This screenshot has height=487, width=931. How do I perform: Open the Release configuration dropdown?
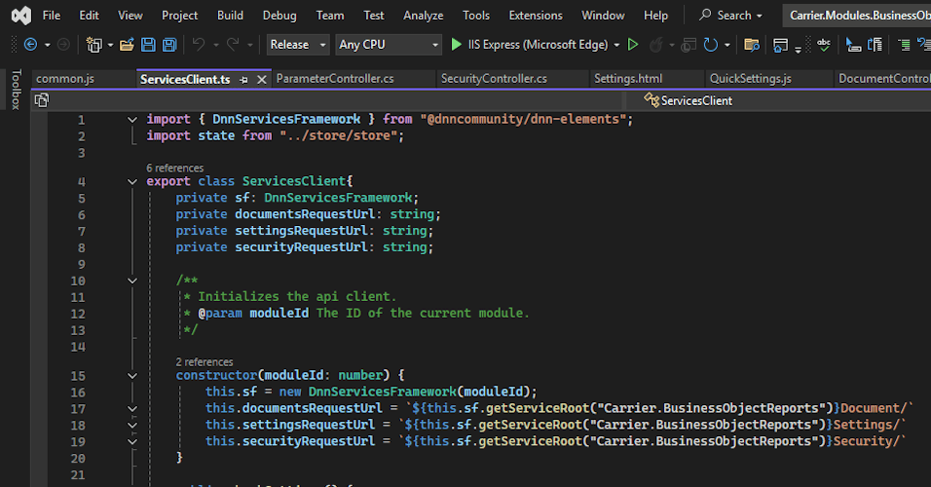coord(296,45)
